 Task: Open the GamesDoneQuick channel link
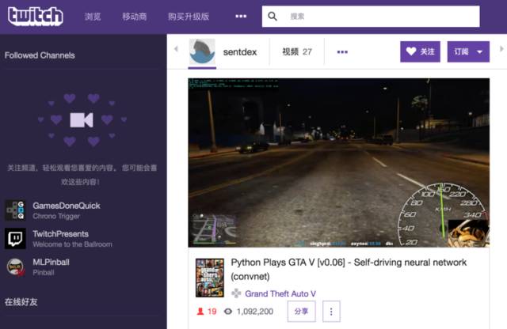tap(67, 206)
